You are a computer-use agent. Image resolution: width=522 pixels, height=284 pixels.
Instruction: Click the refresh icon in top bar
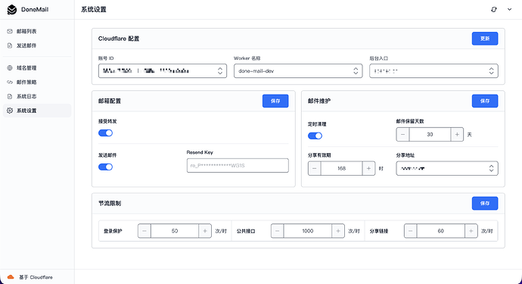tap(494, 9)
